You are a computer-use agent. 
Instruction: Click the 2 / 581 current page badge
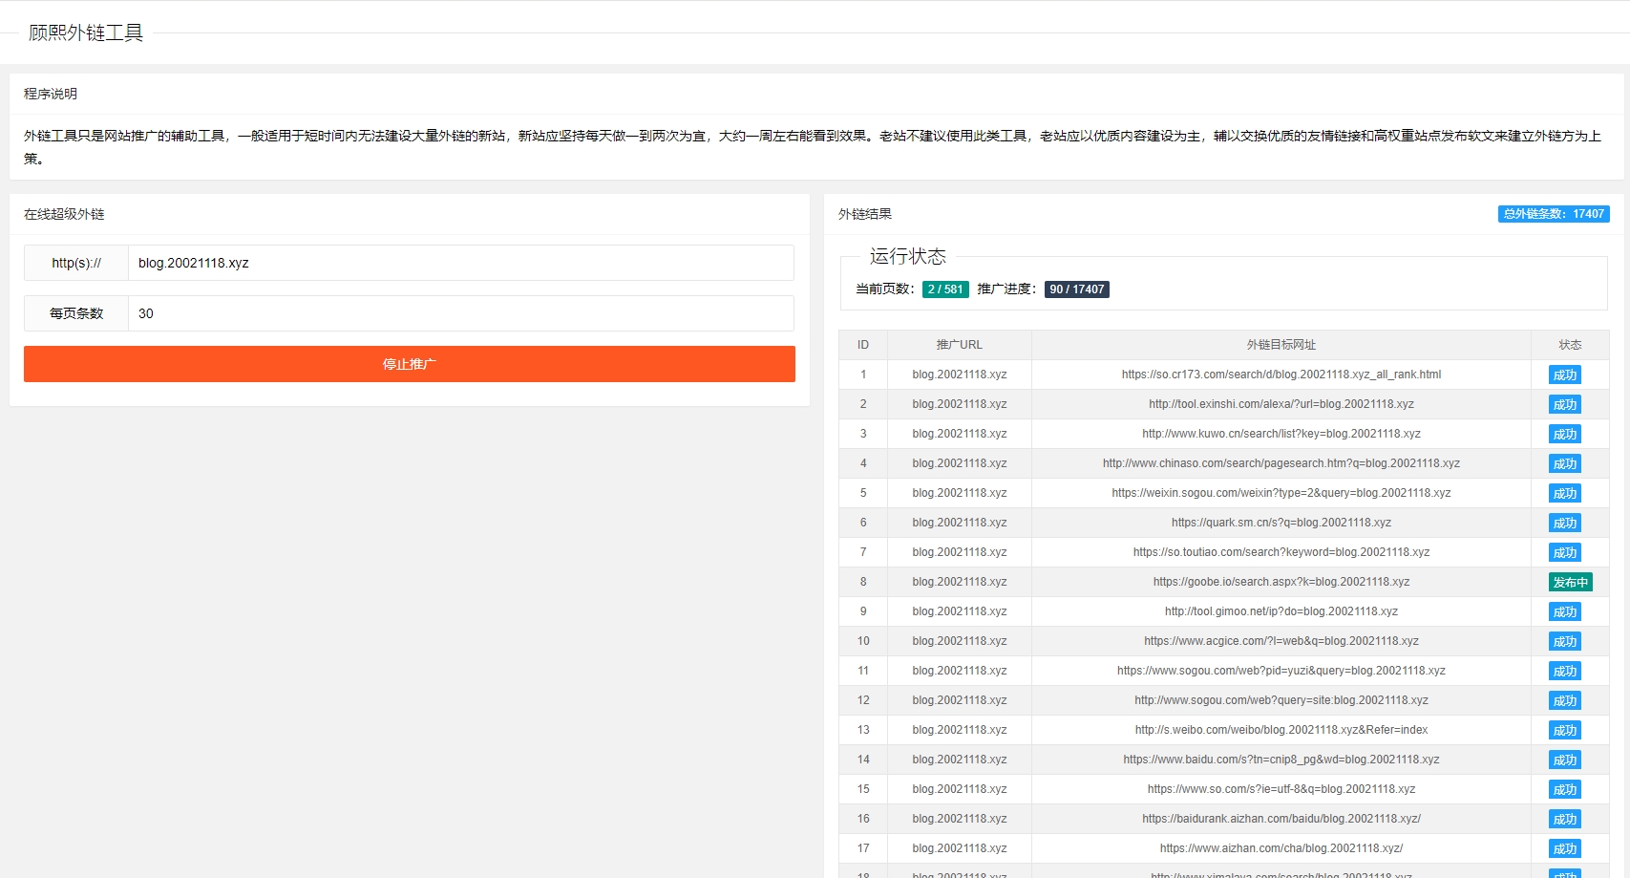coord(945,289)
